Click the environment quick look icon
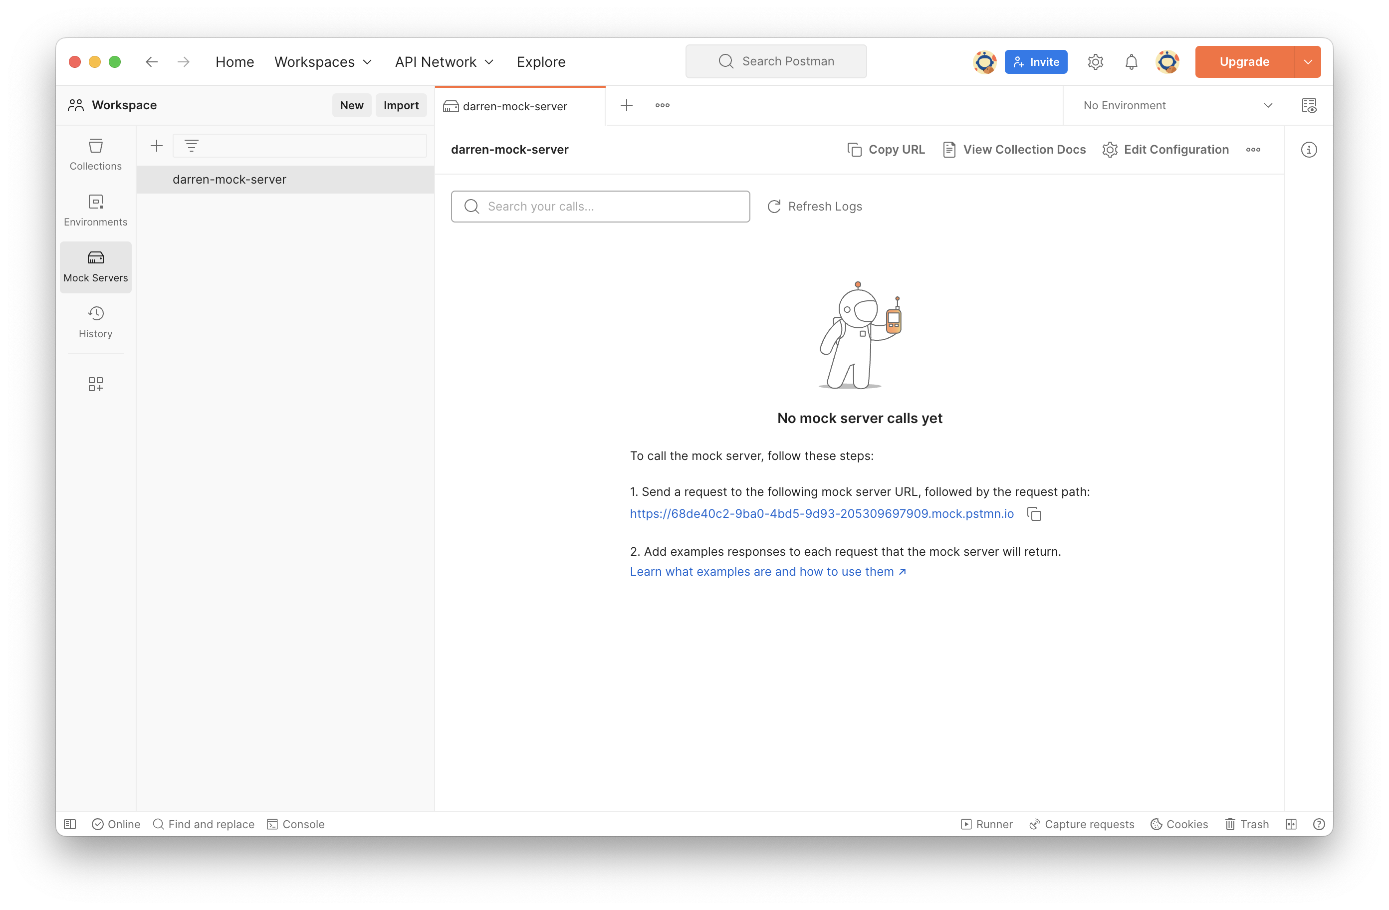1389x910 pixels. (1309, 106)
